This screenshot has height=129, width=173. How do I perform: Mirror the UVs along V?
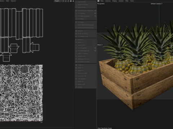86,42
